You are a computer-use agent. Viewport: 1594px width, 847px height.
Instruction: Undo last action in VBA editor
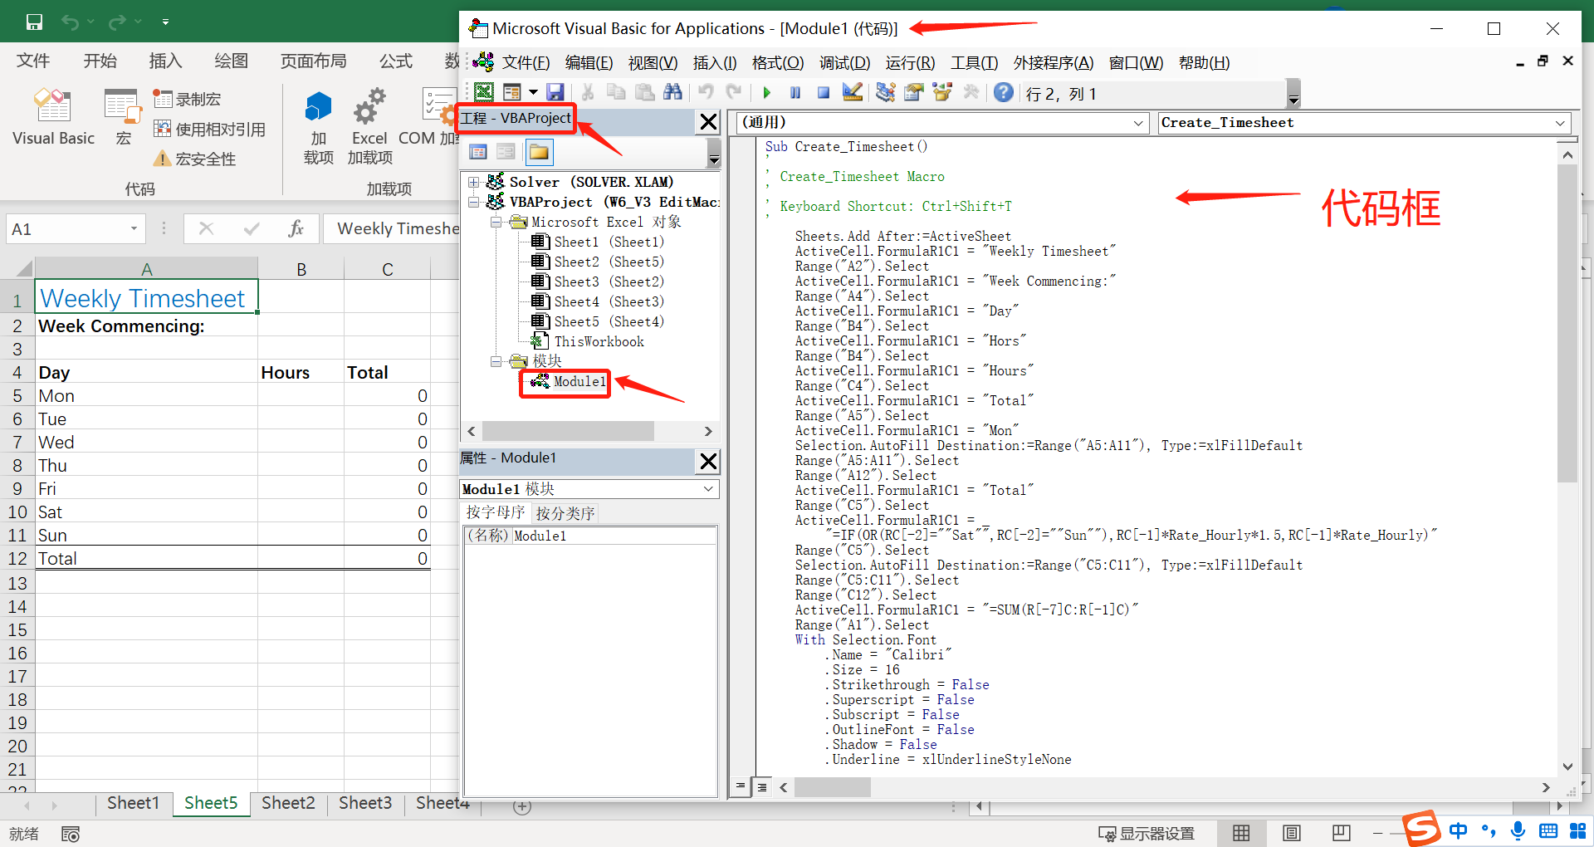pos(706,92)
